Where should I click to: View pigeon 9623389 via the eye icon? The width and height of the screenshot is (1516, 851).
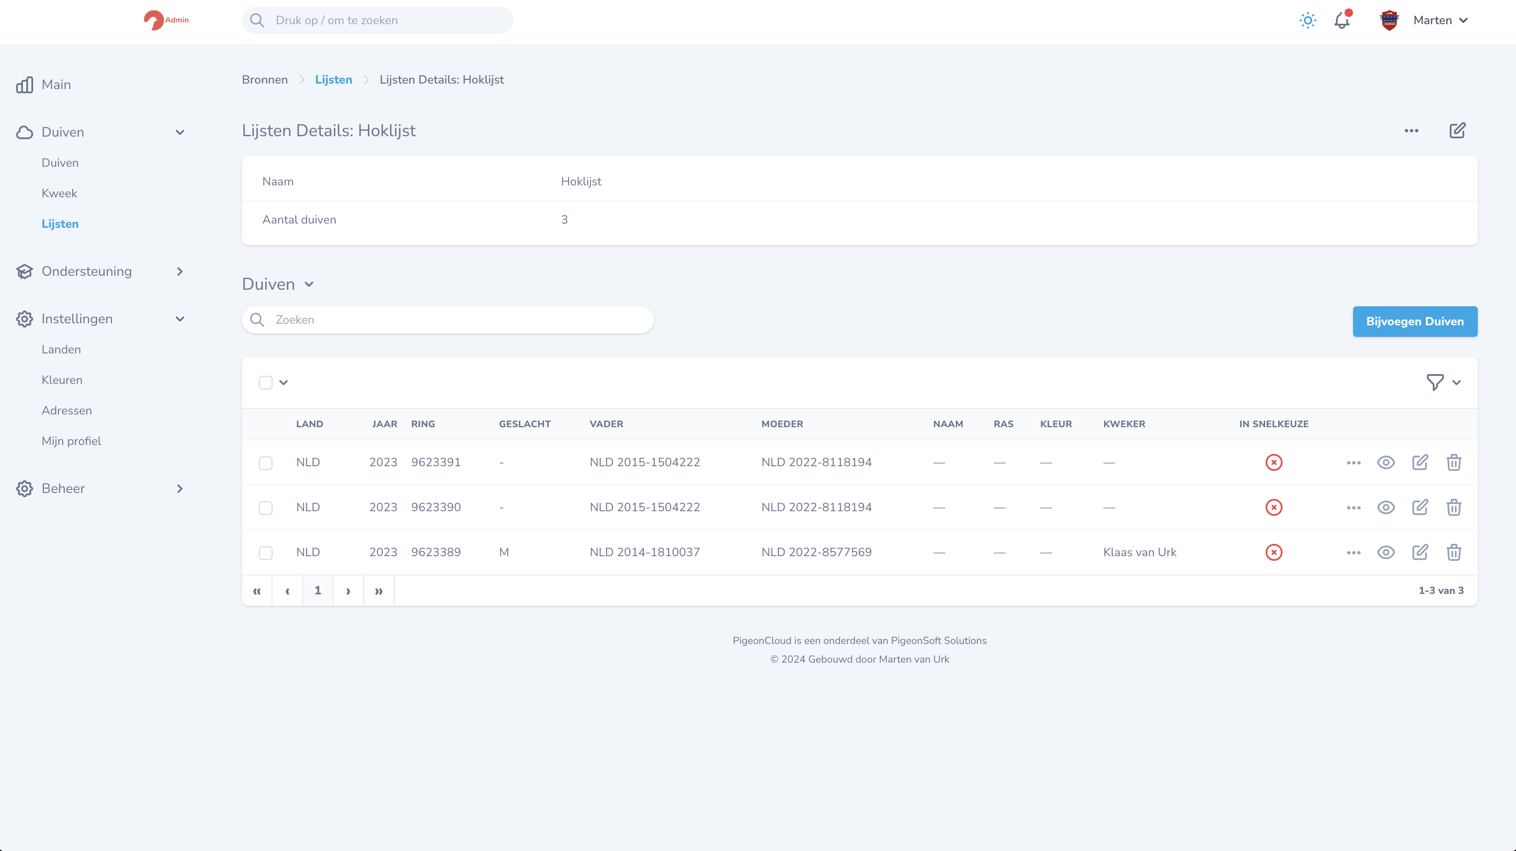[1386, 553]
